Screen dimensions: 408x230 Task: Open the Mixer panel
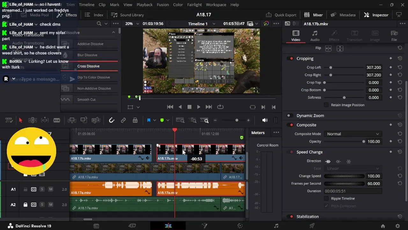(x=313, y=15)
